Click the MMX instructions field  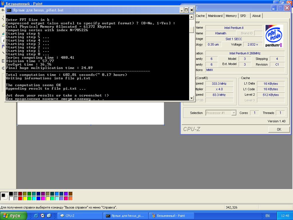245,70
